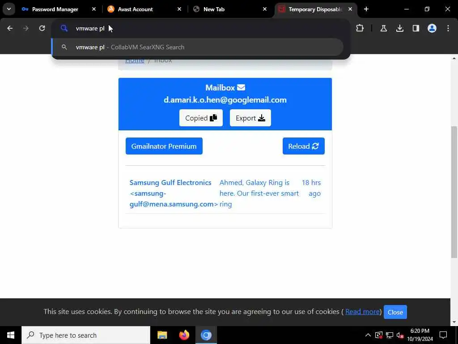Expand the tab search dropdown arrow

9,9
